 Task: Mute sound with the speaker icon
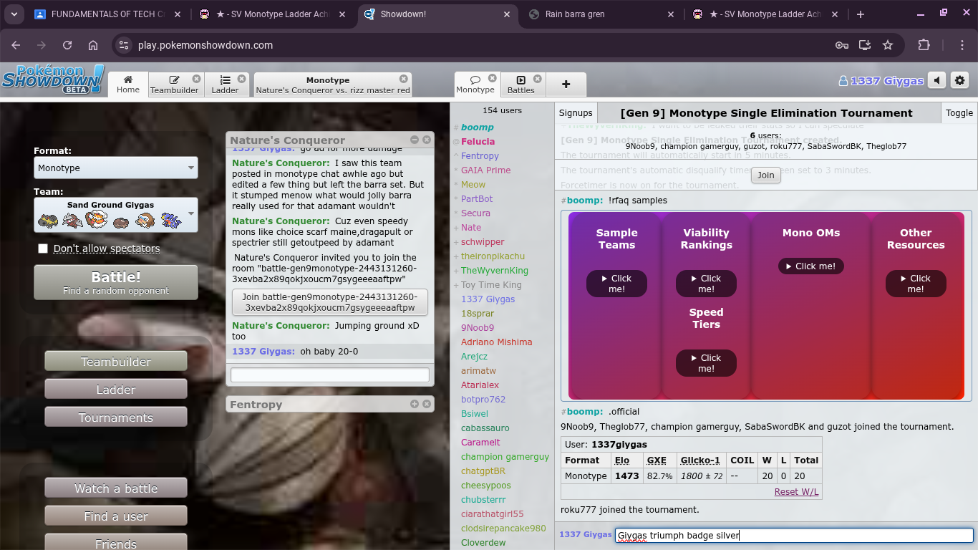pos(936,81)
